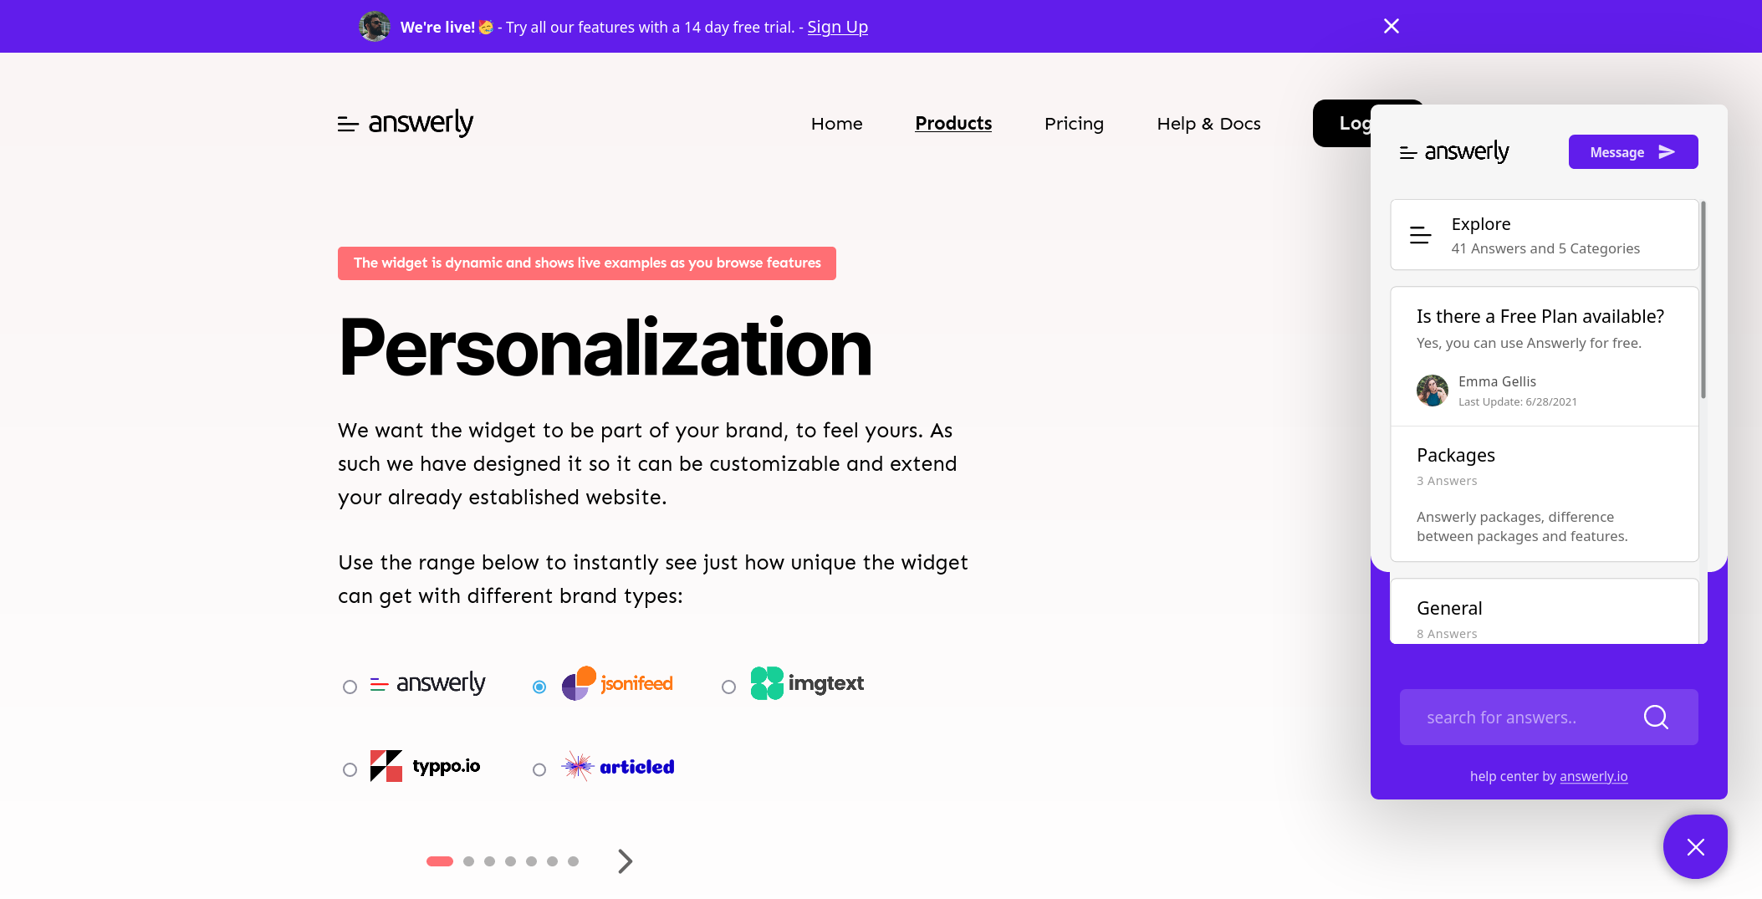Screen dimensions: 1762x899
Task: Select the answerly brand radio button
Action: click(x=350, y=686)
